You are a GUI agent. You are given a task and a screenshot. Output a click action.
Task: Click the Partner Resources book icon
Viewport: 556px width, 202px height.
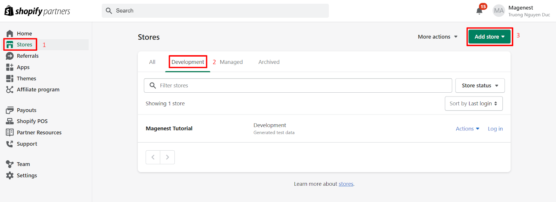[10, 132]
